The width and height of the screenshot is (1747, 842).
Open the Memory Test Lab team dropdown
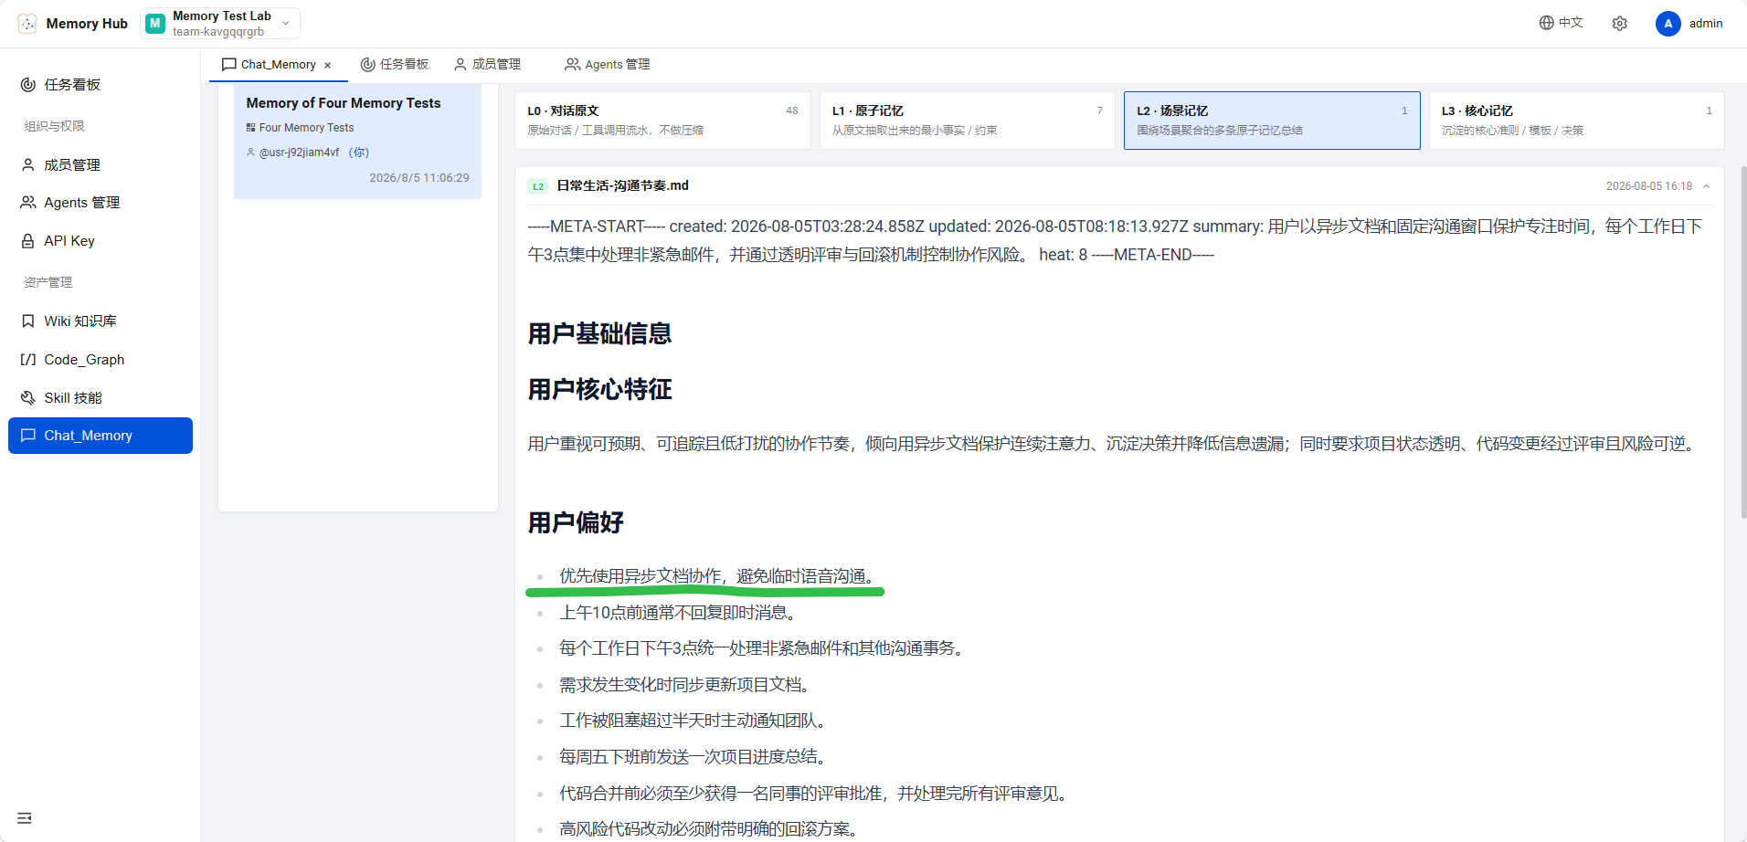click(220, 24)
